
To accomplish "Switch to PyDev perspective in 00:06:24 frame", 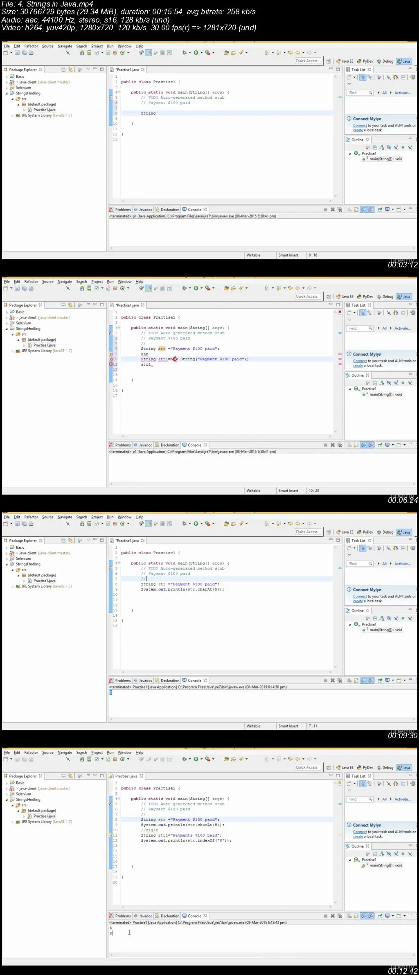I will point(365,297).
